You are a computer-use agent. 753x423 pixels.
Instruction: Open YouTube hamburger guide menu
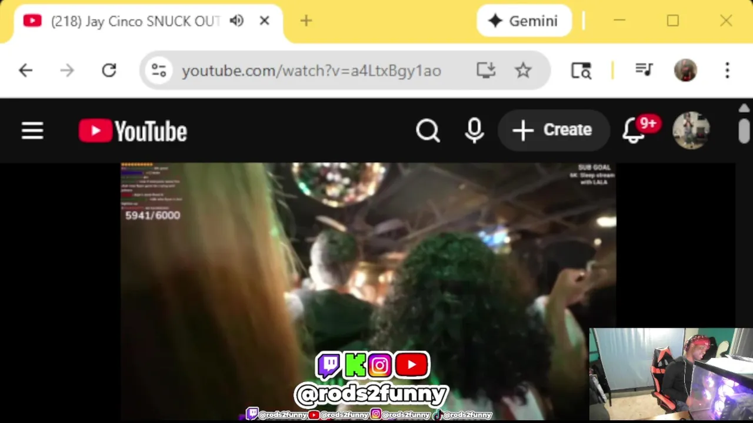click(32, 130)
